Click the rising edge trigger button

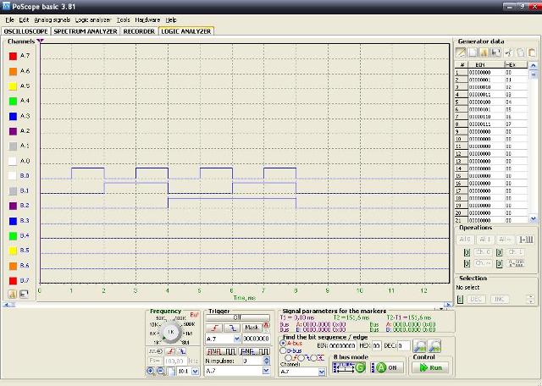pyautogui.click(x=215, y=327)
